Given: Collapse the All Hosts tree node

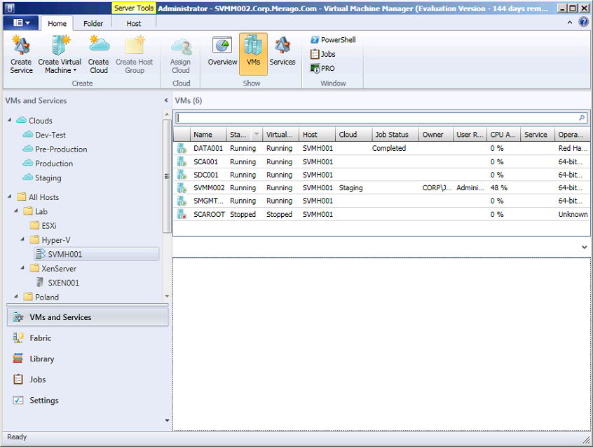Looking at the screenshot, I should coord(10,196).
